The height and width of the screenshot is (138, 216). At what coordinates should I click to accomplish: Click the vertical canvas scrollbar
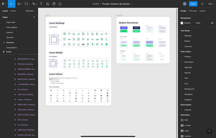pyautogui.click(x=177, y=73)
